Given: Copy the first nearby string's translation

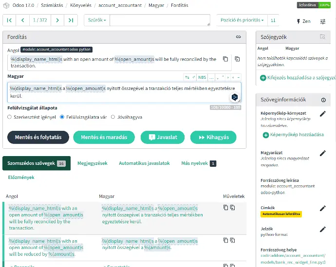Looking at the screenshot, I should pos(225,207).
